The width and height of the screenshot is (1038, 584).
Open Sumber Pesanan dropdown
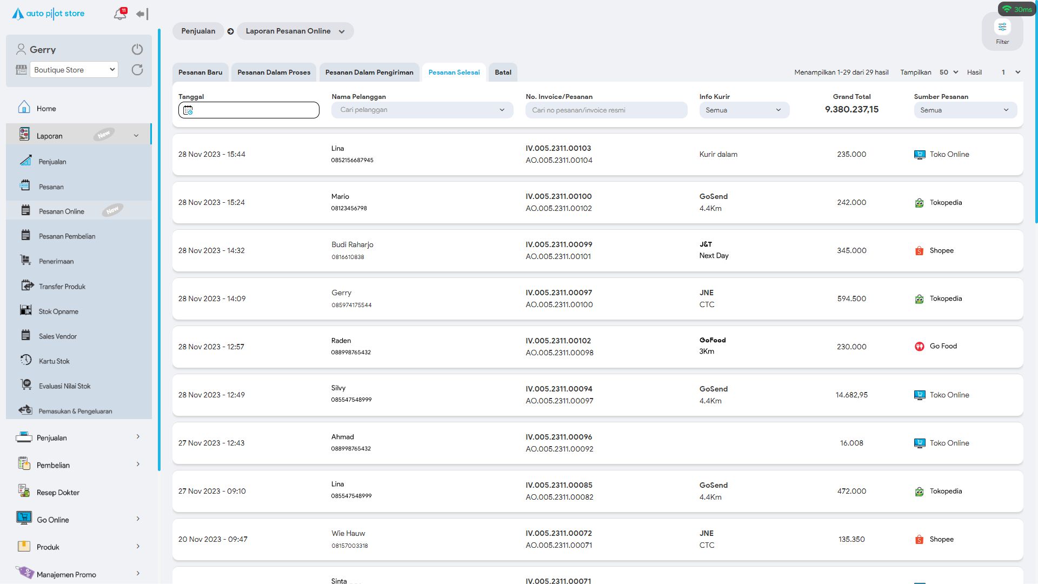point(965,110)
